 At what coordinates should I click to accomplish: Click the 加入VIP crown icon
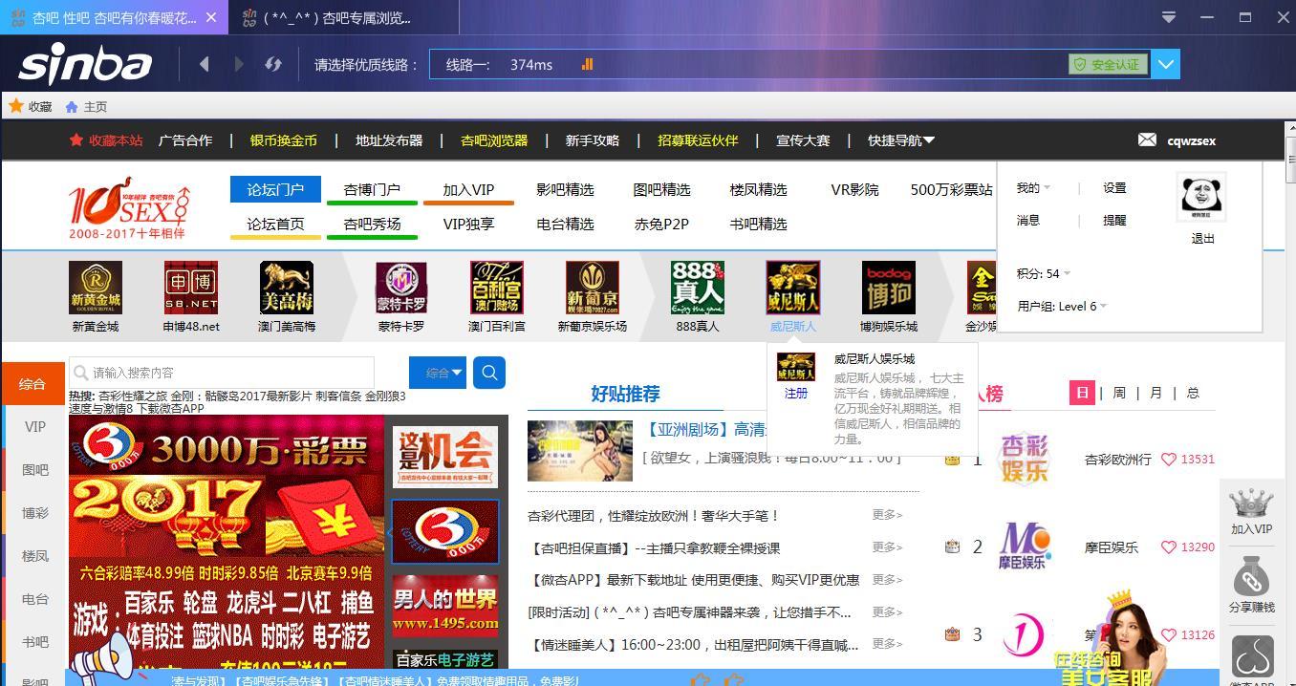(x=1251, y=504)
